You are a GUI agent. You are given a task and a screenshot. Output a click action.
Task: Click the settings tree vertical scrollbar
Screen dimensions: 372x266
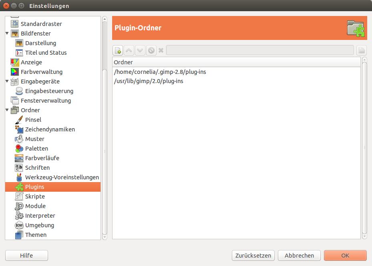coord(105,151)
